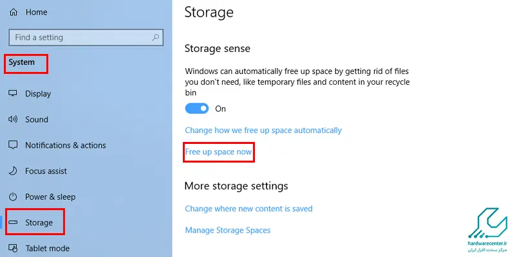515x257 pixels.
Task: Go to Notifications & actions page
Action: 66,145
